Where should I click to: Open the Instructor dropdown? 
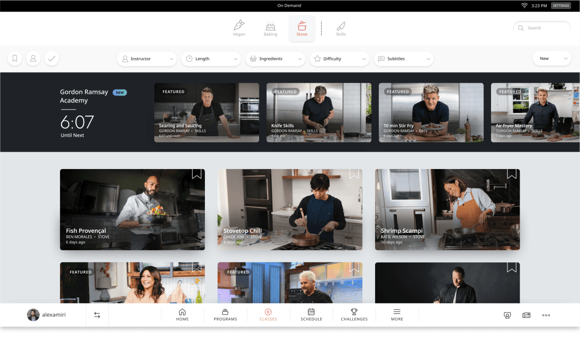pyautogui.click(x=146, y=59)
